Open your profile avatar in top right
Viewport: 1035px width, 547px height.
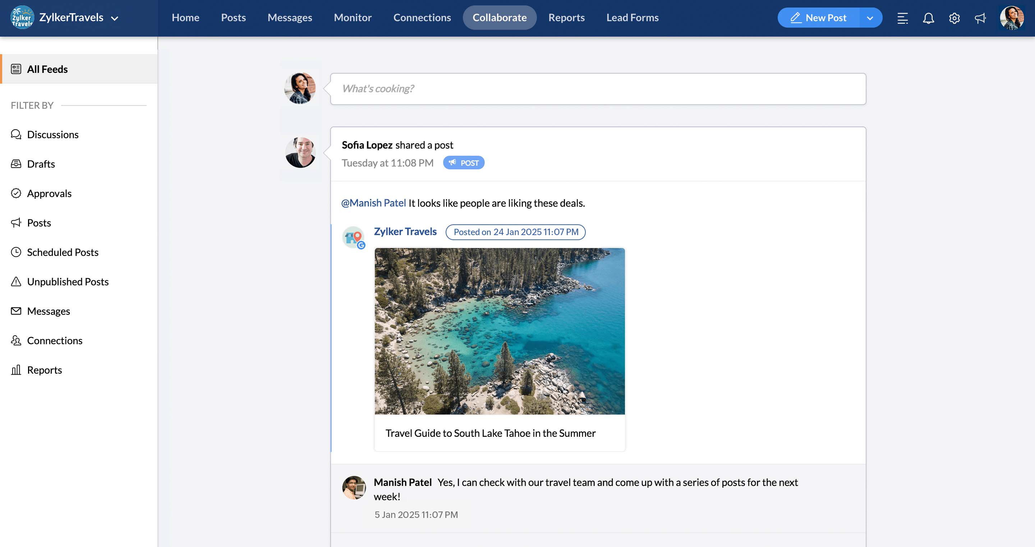click(1011, 18)
